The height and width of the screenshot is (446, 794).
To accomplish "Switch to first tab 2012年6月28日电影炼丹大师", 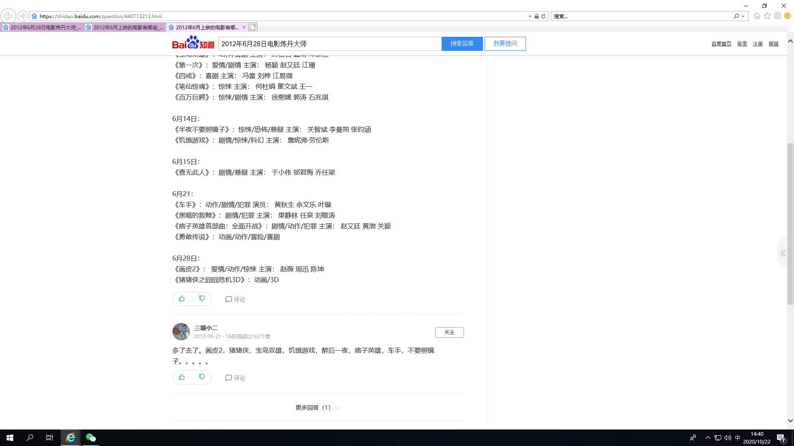I will click(x=43, y=28).
